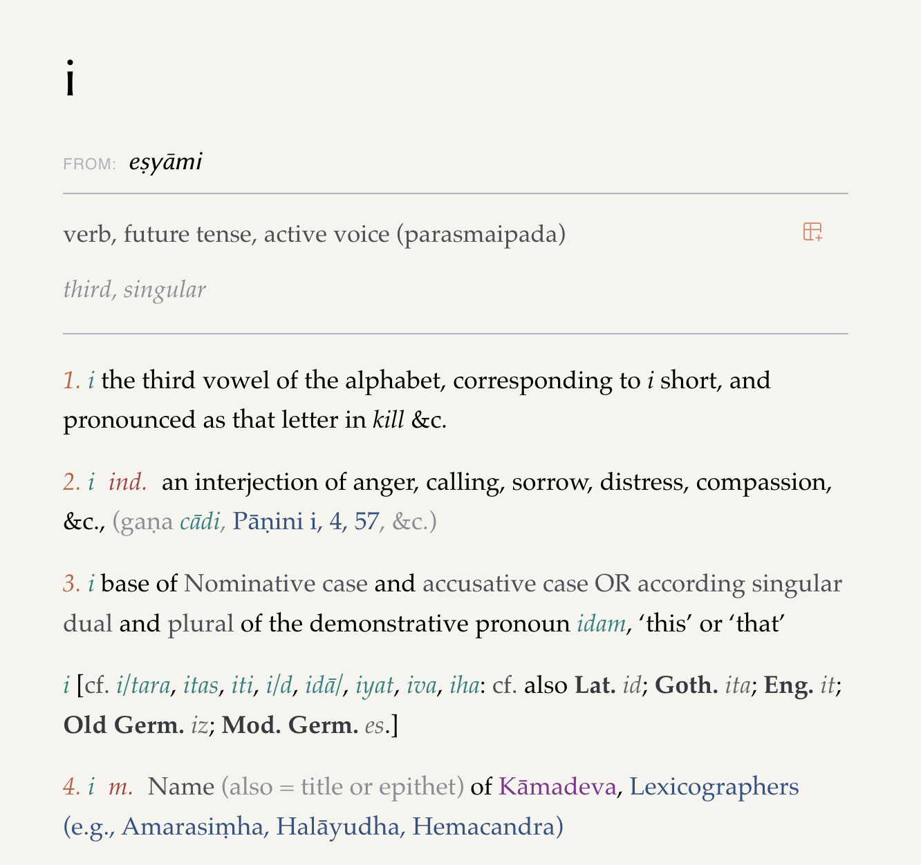
Task: Open the itas cross-reference
Action: [x=201, y=685]
